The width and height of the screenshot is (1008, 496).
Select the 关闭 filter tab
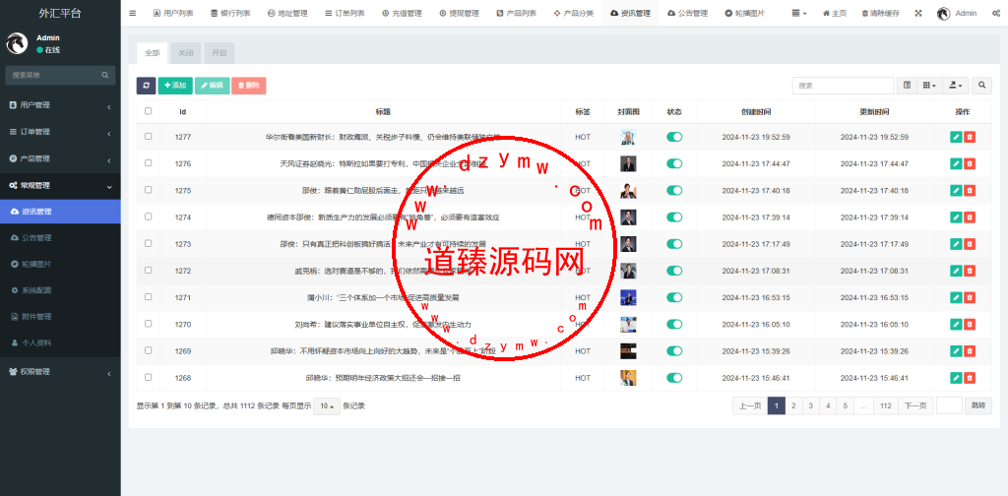tap(186, 53)
